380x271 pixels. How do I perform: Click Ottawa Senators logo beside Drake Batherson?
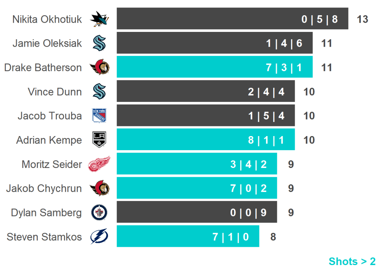point(99,67)
